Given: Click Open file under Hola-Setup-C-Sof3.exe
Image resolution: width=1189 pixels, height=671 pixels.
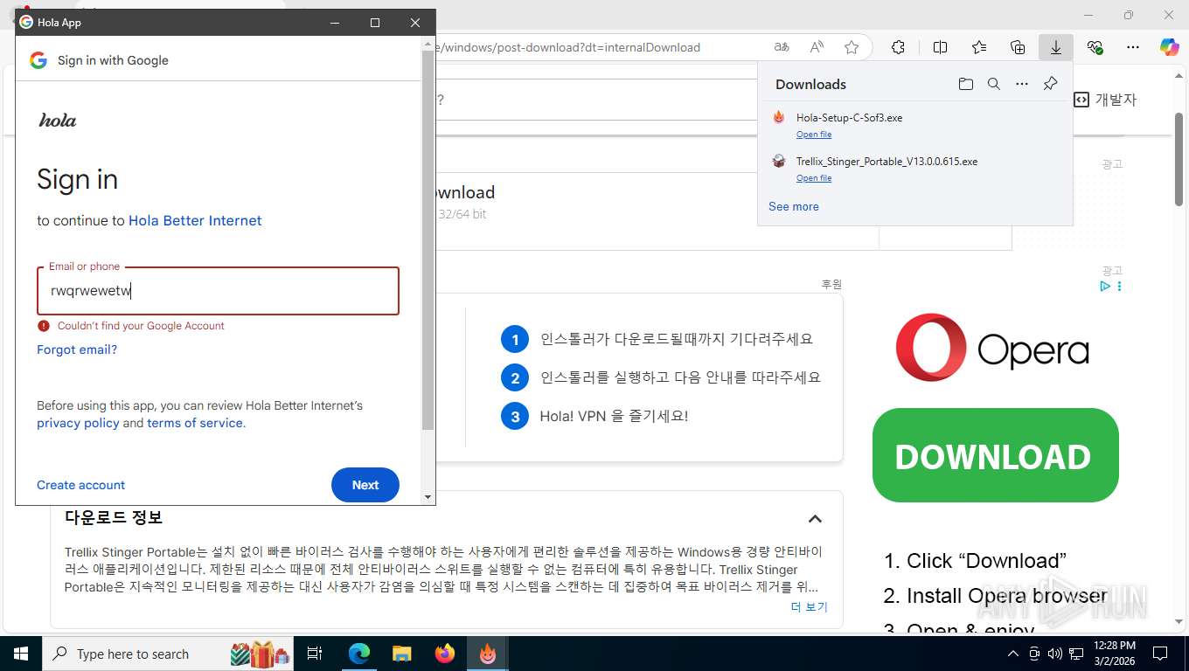Looking at the screenshot, I should (814, 135).
